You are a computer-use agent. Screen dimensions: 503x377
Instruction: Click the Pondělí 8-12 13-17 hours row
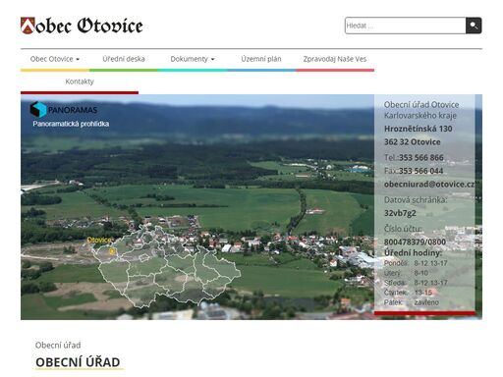pyautogui.click(x=416, y=263)
